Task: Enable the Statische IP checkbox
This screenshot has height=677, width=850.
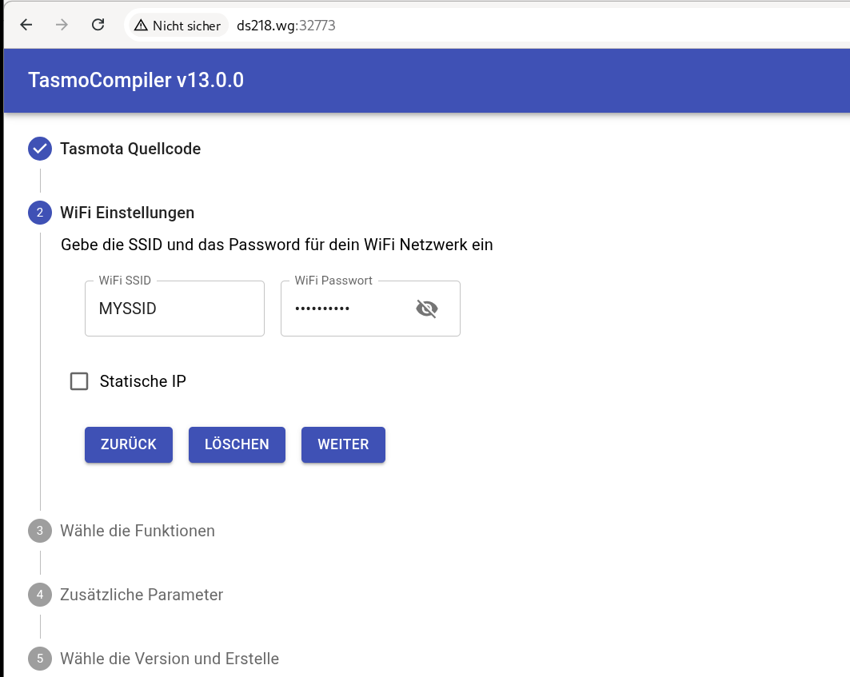Action: [x=79, y=381]
